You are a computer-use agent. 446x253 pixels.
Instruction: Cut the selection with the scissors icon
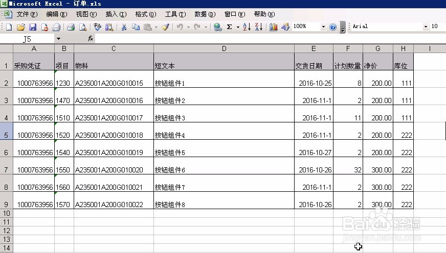pyautogui.click(x=124, y=27)
